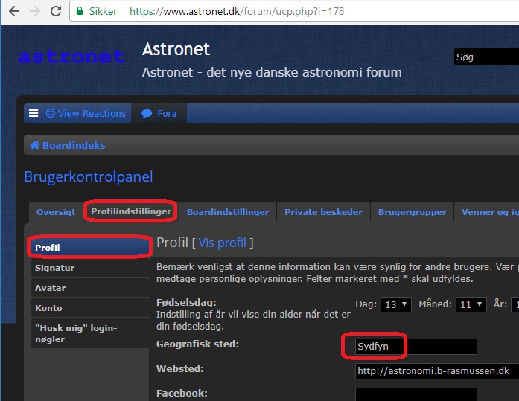This screenshot has height=401, width=519.
Task: Click the blue astronet logo
Action: pyautogui.click(x=71, y=57)
